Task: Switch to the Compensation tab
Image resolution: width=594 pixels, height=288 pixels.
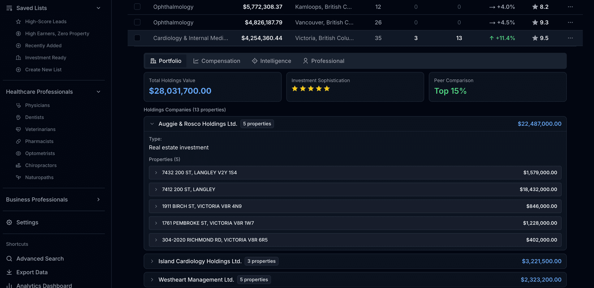Action: tap(217, 61)
